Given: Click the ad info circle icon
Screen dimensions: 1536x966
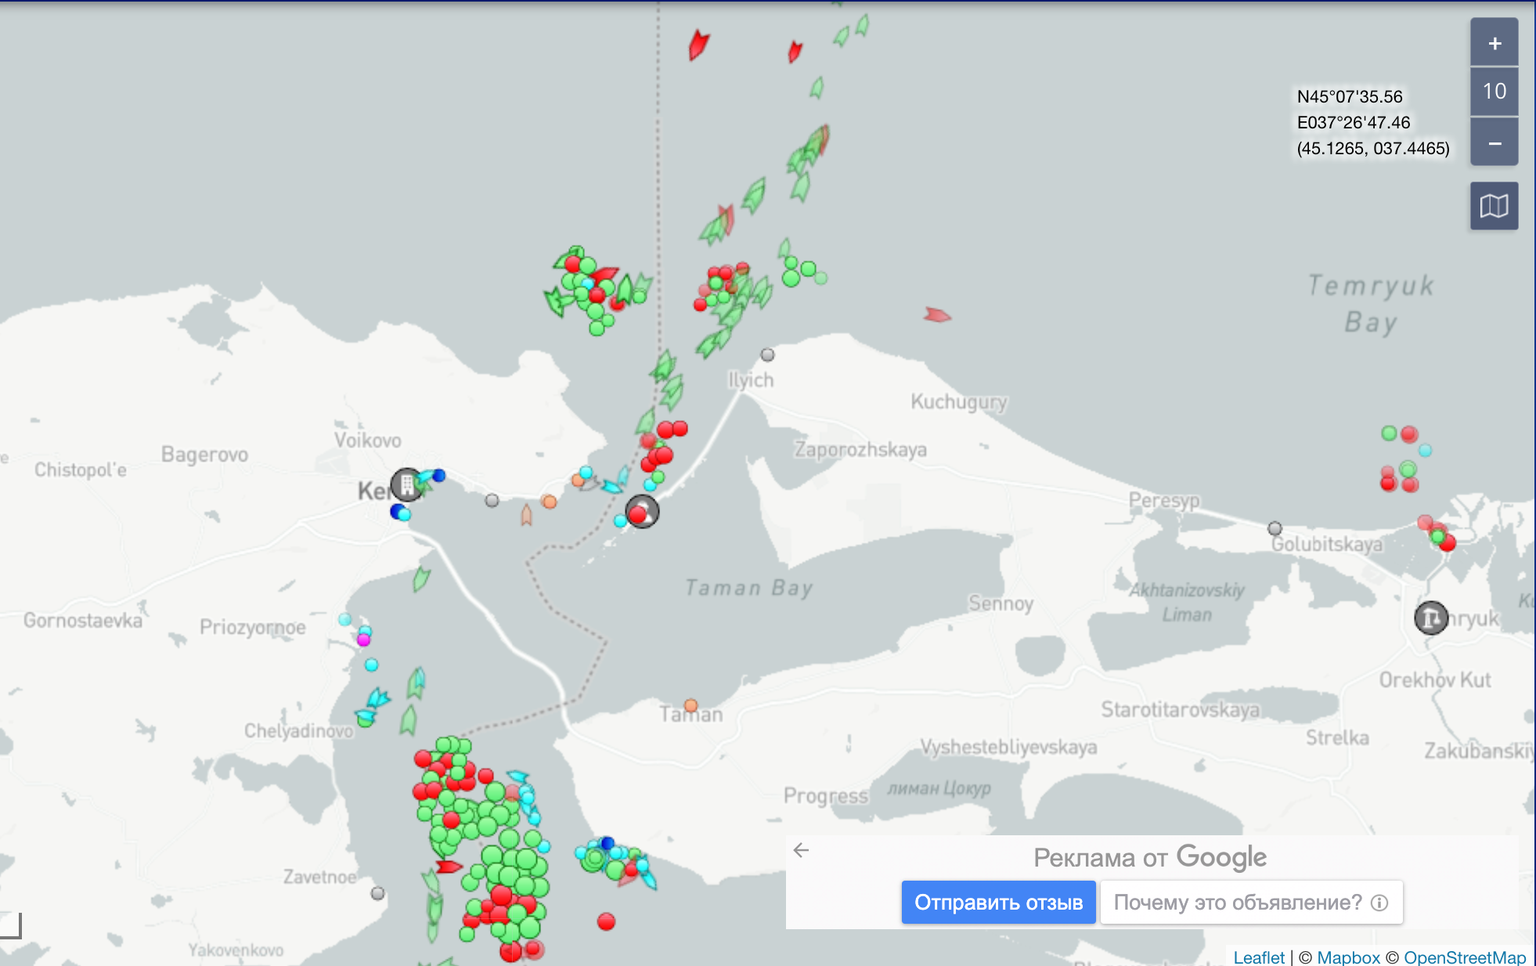Looking at the screenshot, I should click(x=1379, y=903).
